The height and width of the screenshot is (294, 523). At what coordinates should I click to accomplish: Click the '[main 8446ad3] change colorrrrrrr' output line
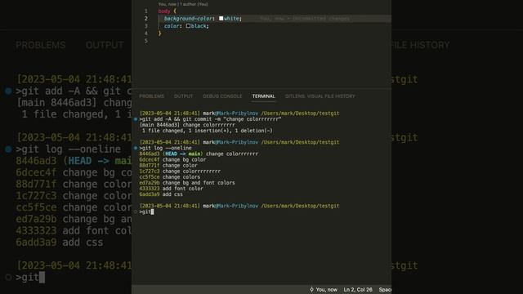(x=187, y=125)
